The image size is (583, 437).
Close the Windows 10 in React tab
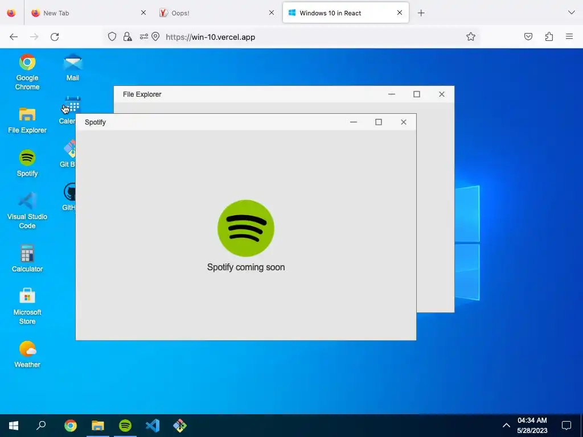click(400, 13)
